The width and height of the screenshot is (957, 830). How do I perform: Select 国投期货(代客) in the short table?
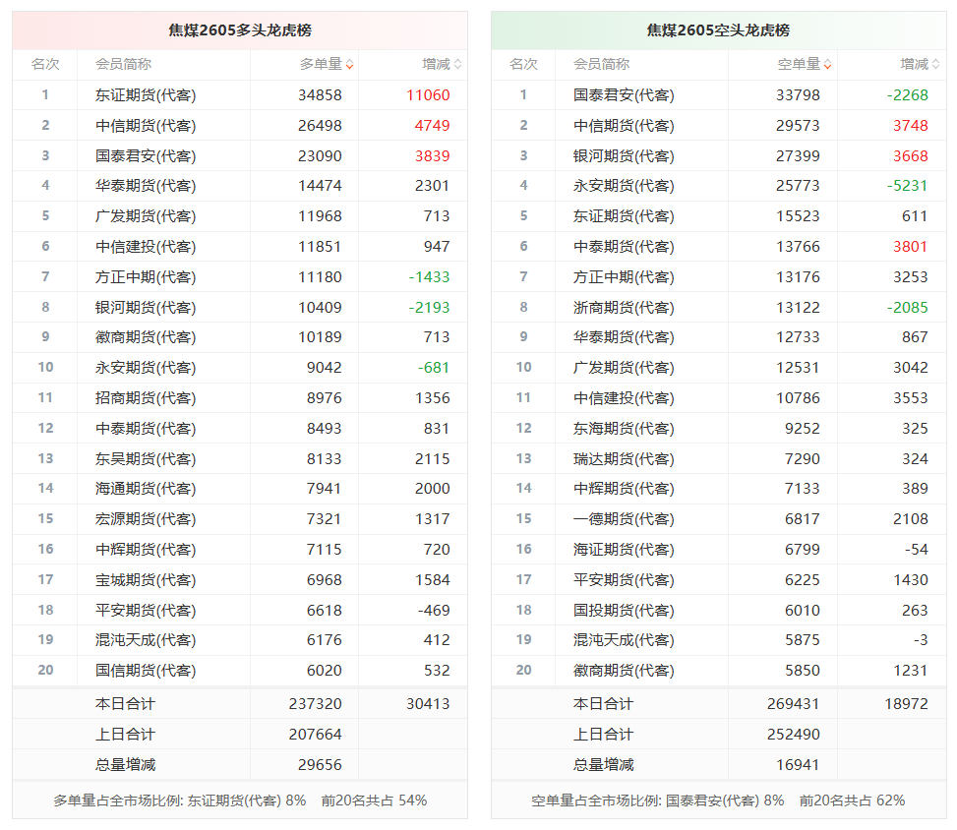pyautogui.click(x=624, y=611)
